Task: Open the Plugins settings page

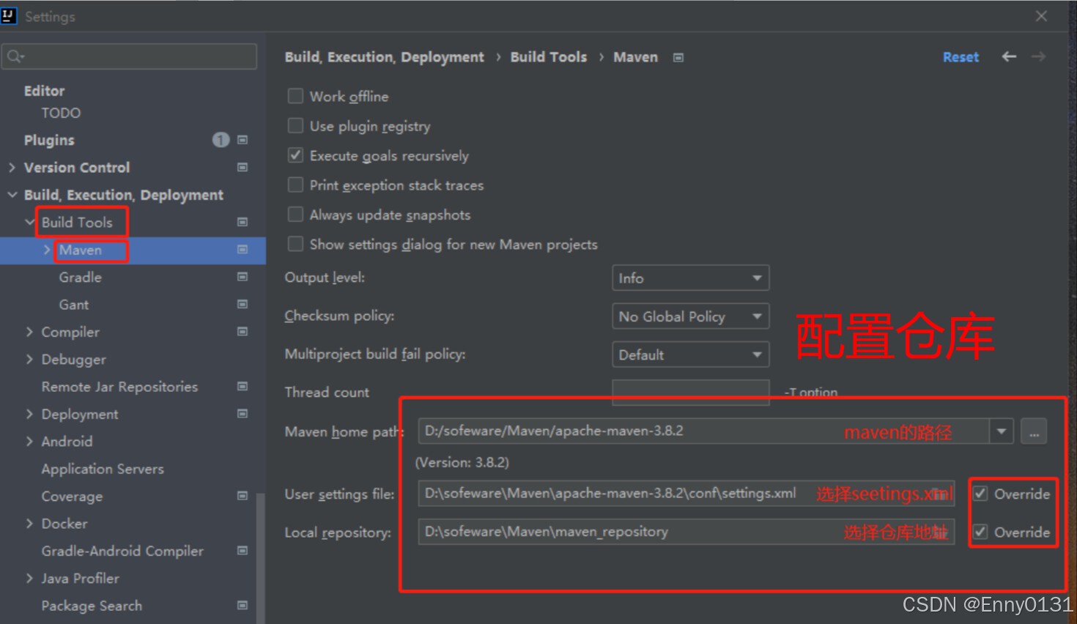Action: pyautogui.click(x=49, y=140)
